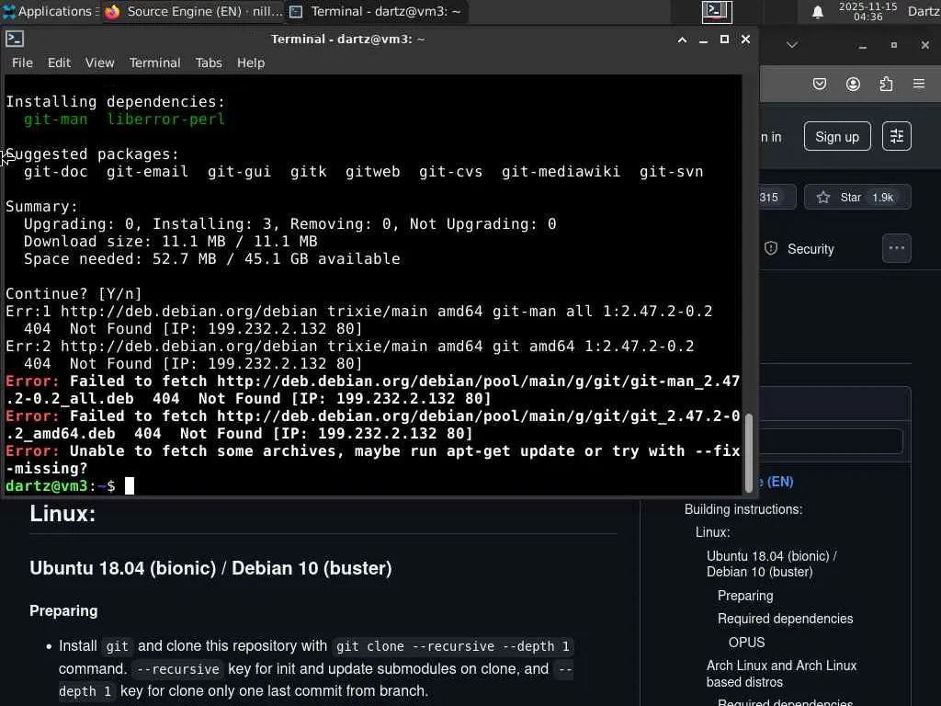Click the fork count 315

769,198
